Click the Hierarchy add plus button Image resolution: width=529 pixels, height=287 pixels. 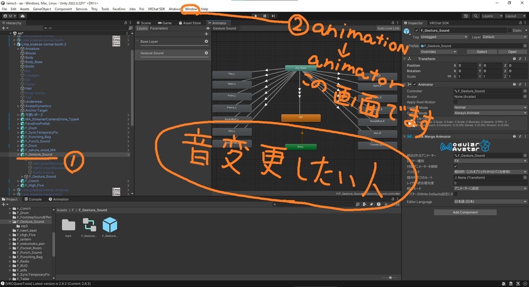tap(4, 28)
